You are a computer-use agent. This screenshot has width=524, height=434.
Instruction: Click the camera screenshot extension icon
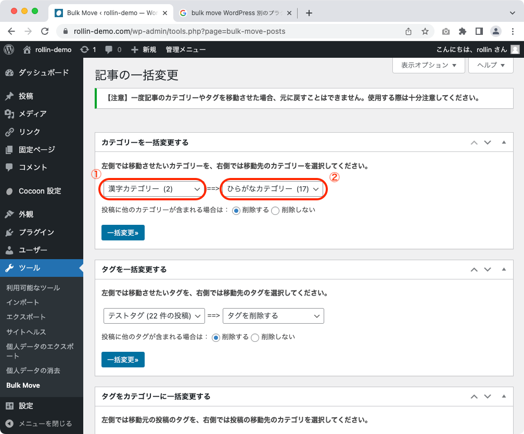click(x=446, y=31)
